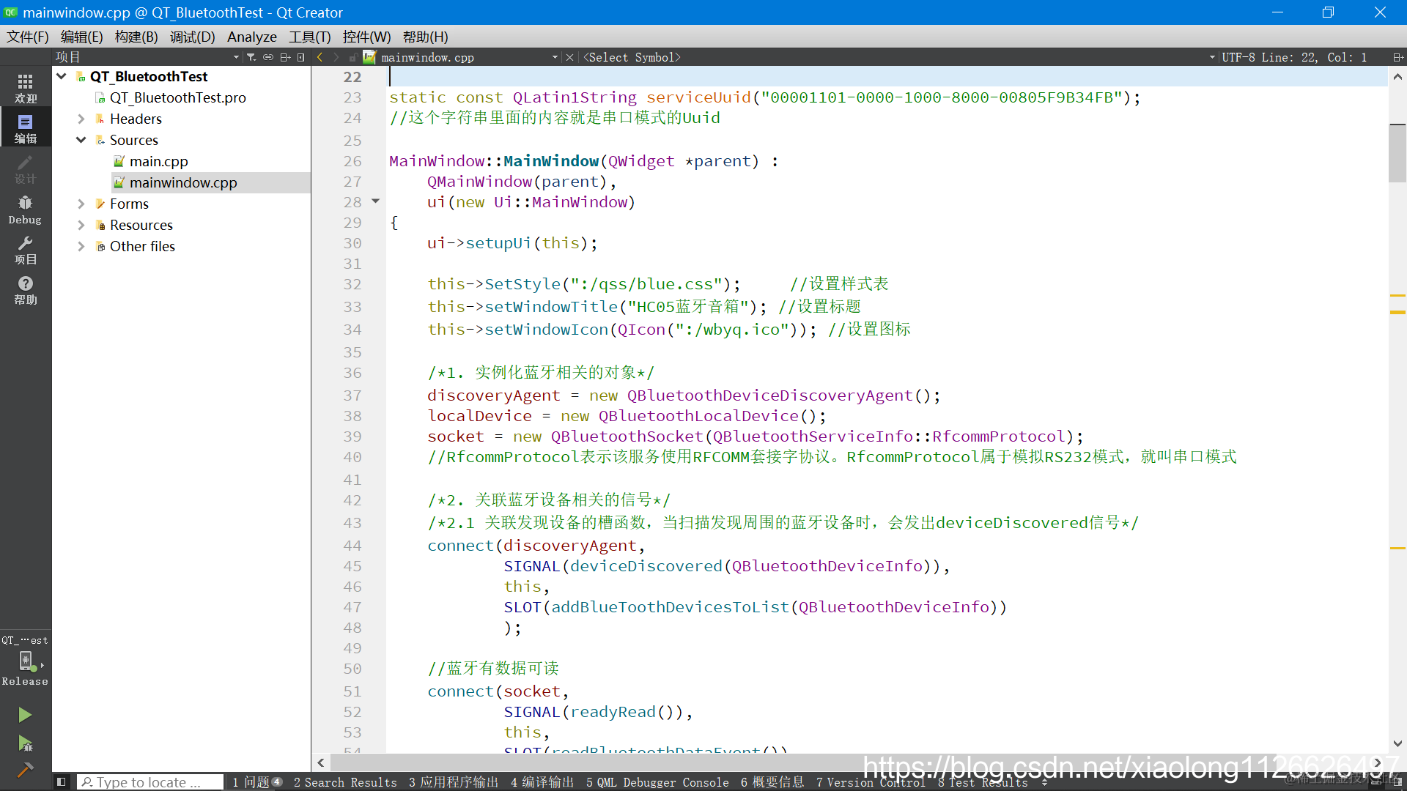The width and height of the screenshot is (1407, 791).
Task: Toggle the code fold marker on line 28
Action: (375, 201)
